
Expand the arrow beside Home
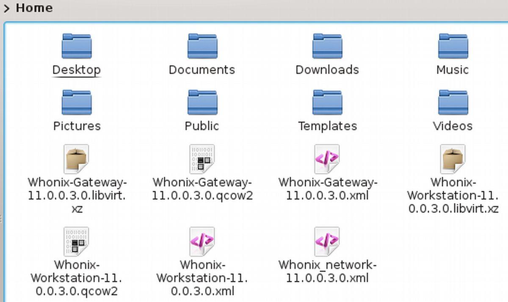pyautogui.click(x=6, y=8)
